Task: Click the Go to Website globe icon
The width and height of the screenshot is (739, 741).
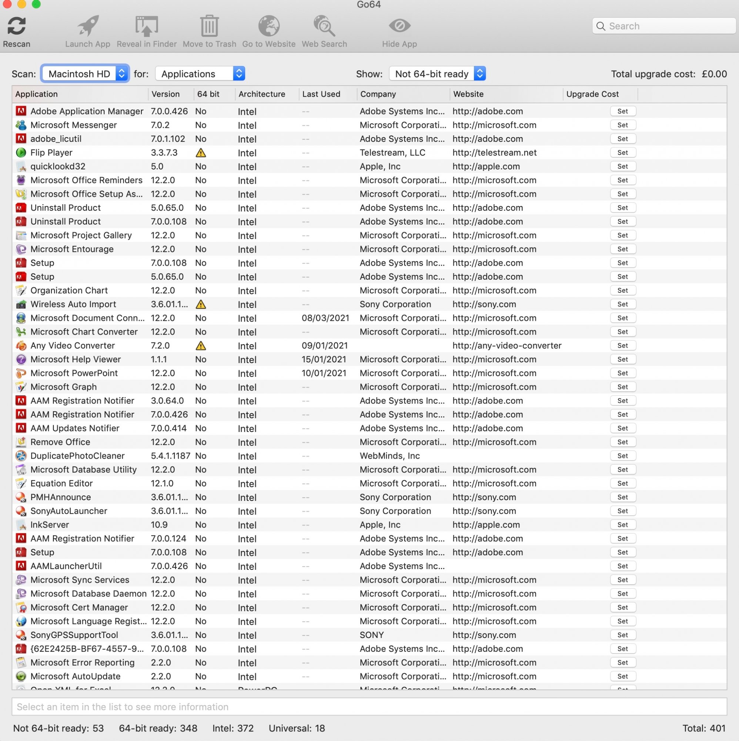Action: click(269, 26)
